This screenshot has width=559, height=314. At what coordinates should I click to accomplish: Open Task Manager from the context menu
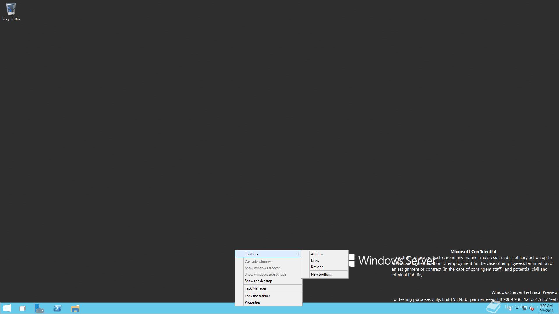pyautogui.click(x=268, y=288)
